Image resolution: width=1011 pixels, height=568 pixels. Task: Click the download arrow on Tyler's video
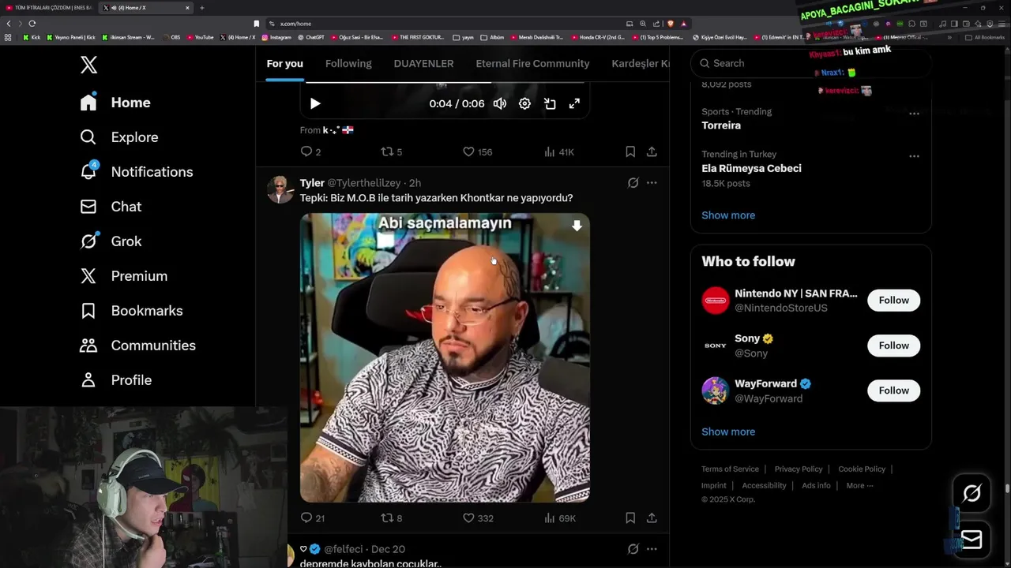coord(577,226)
